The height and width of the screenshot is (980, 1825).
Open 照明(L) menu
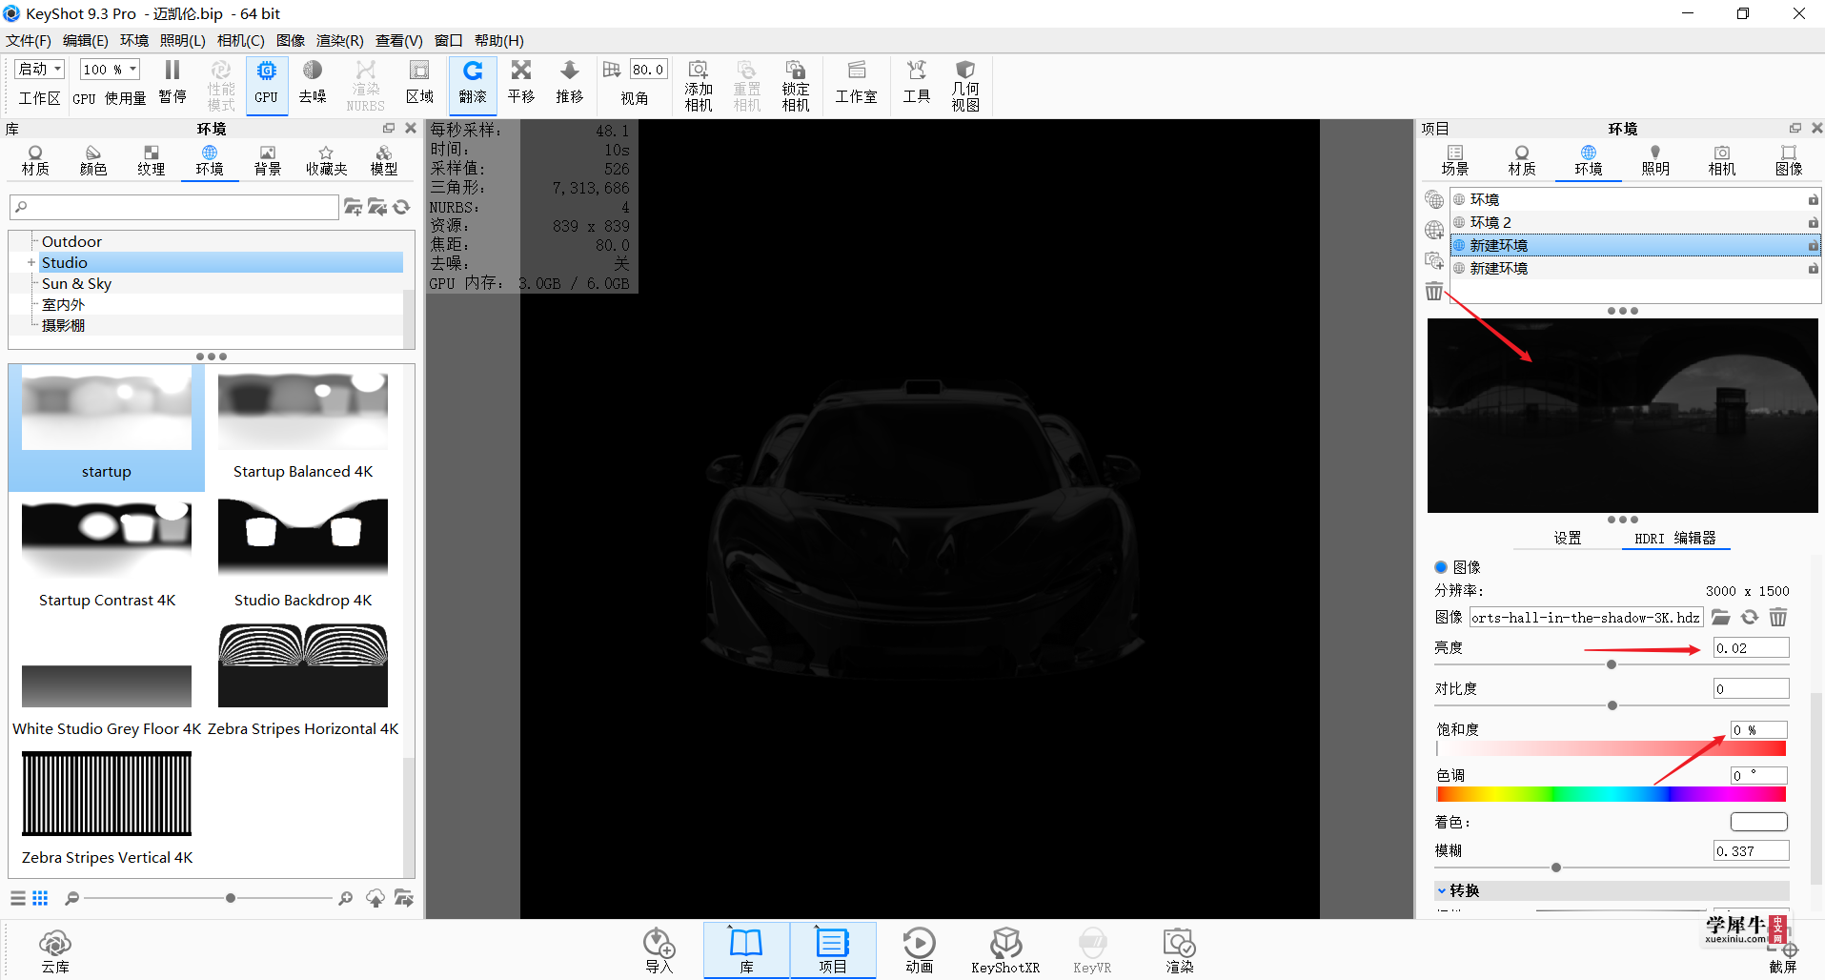(183, 41)
